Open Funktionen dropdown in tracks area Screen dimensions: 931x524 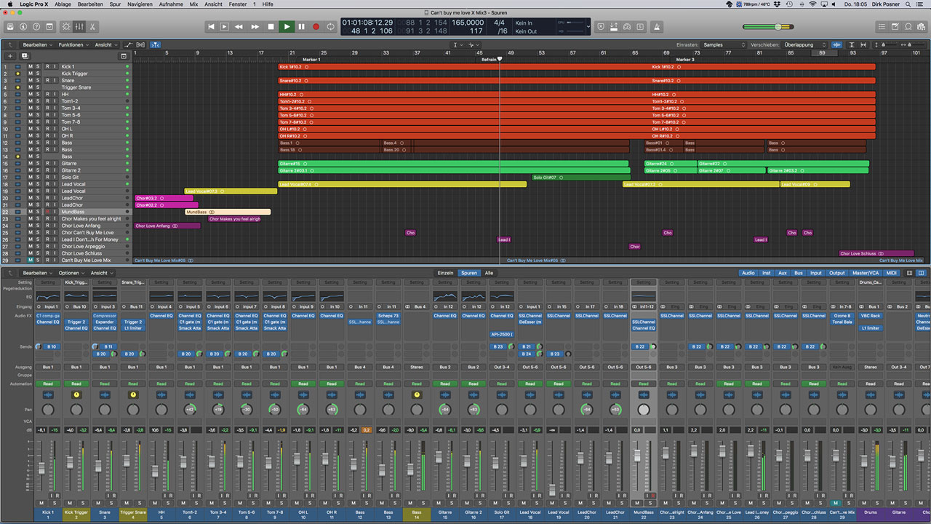[x=73, y=44]
